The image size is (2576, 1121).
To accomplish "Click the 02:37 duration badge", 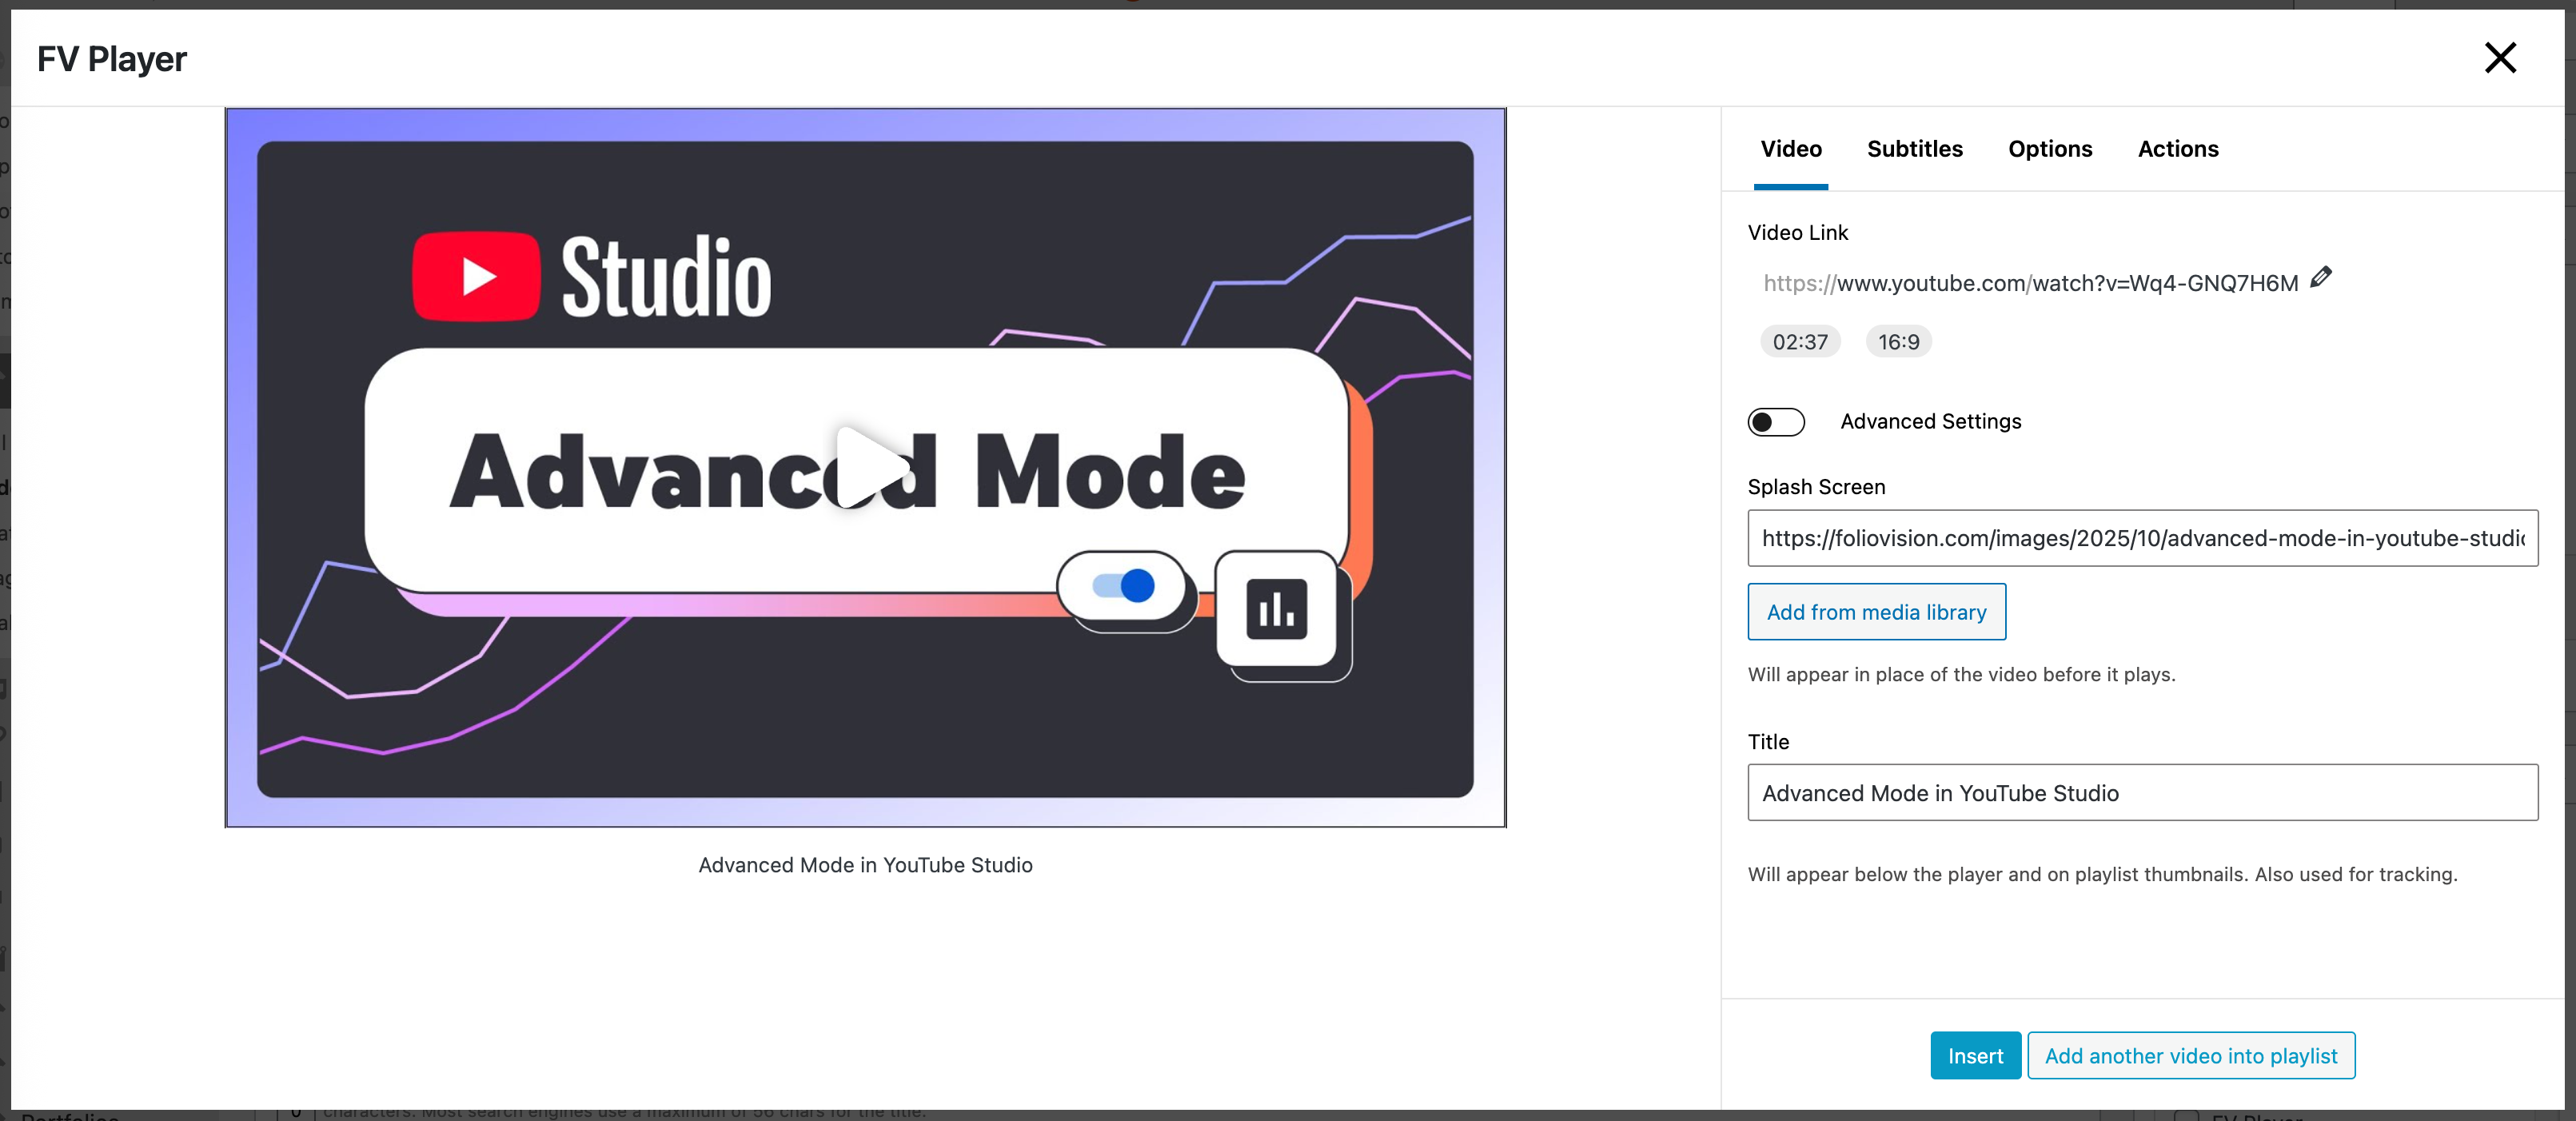I will coord(1799,342).
